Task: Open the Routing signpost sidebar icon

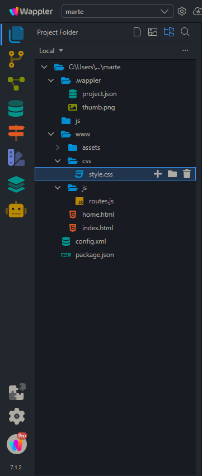Action: pyautogui.click(x=16, y=133)
